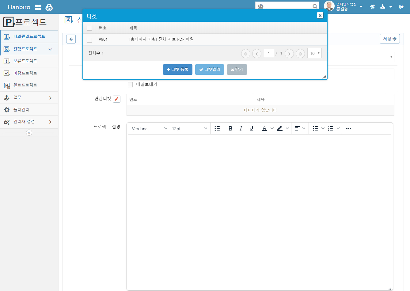Click the numbered list icon in editor
The height and width of the screenshot is (291, 410).
point(331,128)
